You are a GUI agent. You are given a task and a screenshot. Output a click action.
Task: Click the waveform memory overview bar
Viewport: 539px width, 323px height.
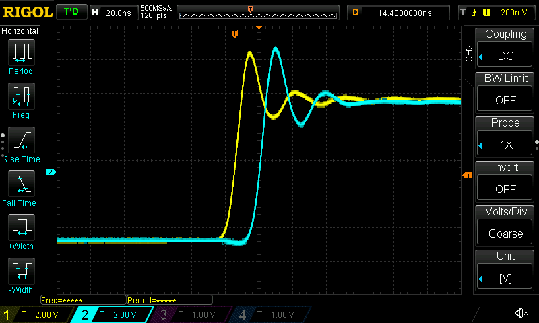click(x=258, y=13)
